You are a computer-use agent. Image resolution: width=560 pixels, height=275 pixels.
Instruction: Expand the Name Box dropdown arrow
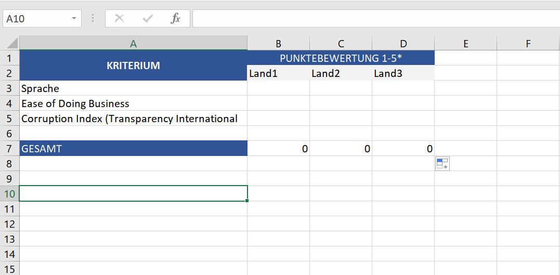tap(74, 19)
